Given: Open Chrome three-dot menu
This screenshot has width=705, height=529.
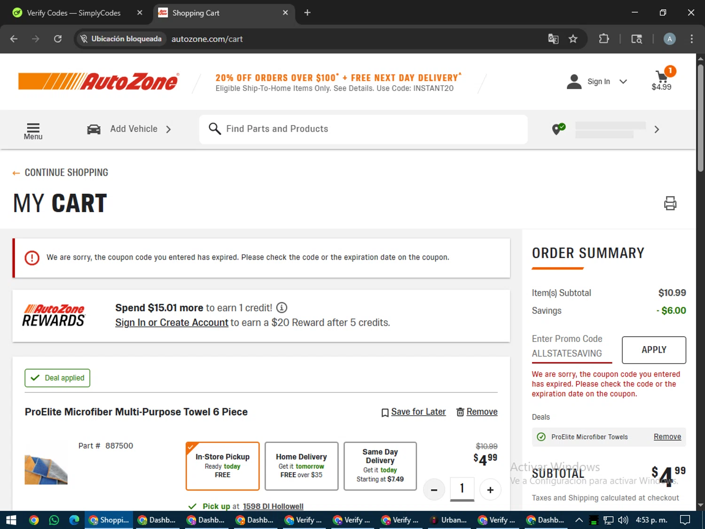Looking at the screenshot, I should pos(691,39).
